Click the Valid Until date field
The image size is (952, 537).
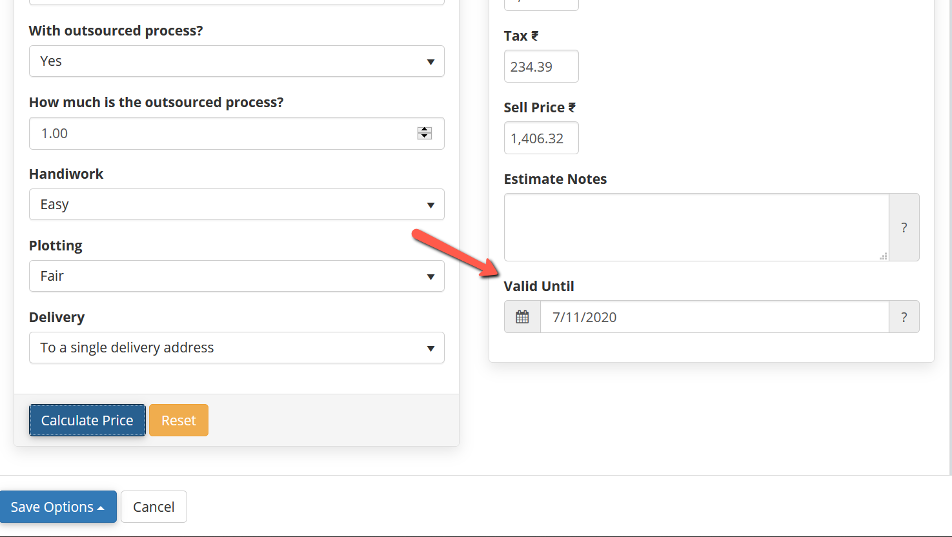pos(714,317)
